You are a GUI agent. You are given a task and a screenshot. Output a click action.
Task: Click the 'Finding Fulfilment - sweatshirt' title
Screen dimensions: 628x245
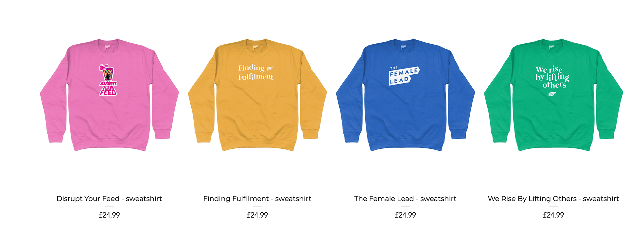pos(257,199)
